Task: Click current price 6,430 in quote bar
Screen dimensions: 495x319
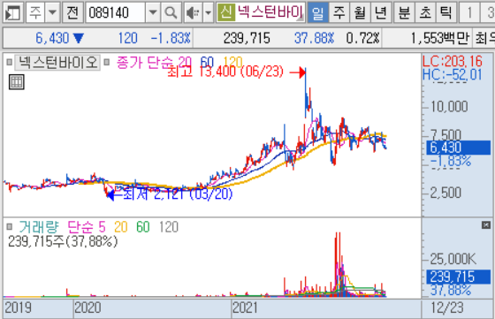Action: pyautogui.click(x=52, y=38)
